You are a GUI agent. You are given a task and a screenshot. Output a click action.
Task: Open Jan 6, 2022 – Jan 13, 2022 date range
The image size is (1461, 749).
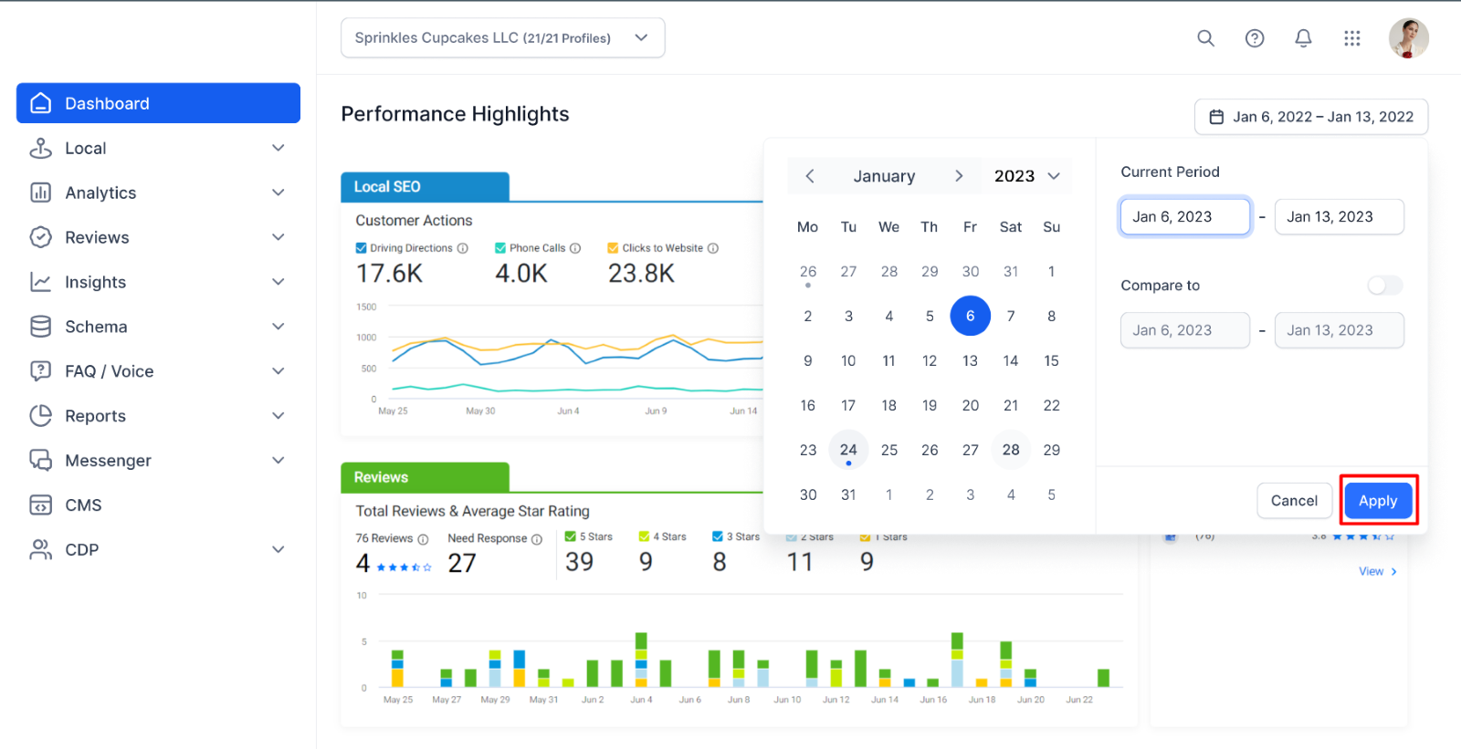[1311, 117]
